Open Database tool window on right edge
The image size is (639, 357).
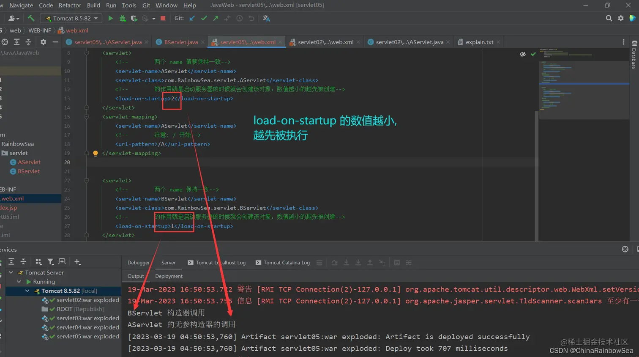(634, 55)
